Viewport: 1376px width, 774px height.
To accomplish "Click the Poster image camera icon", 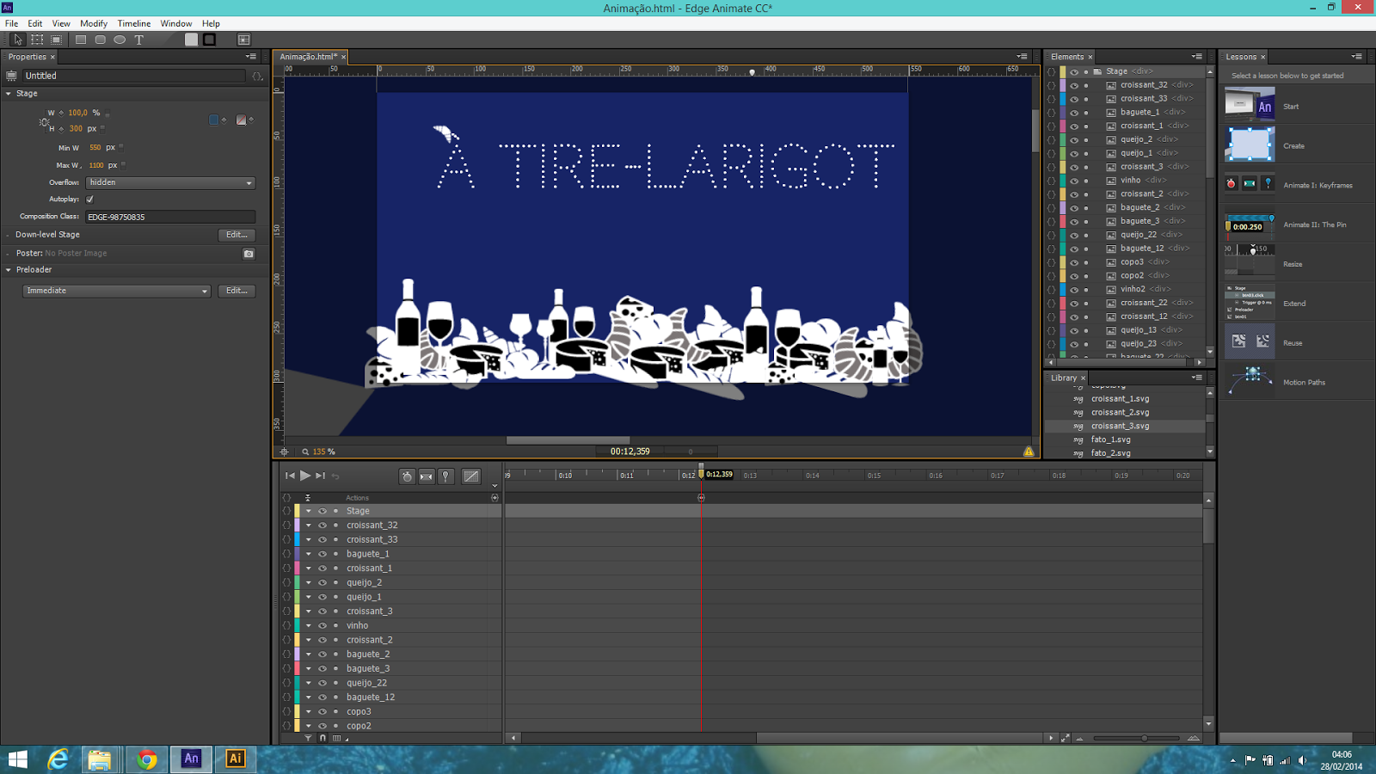I will 249,254.
